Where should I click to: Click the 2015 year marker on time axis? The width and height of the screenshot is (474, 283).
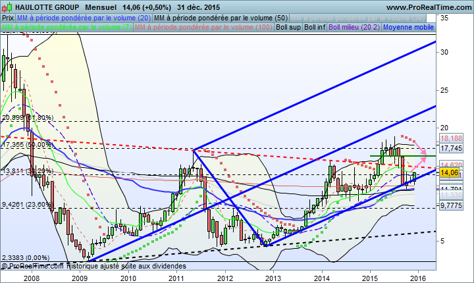tap(370, 278)
